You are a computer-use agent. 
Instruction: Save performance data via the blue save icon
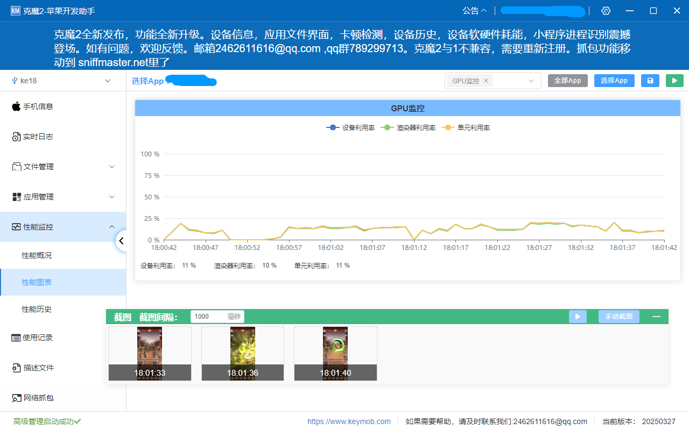pyautogui.click(x=650, y=80)
